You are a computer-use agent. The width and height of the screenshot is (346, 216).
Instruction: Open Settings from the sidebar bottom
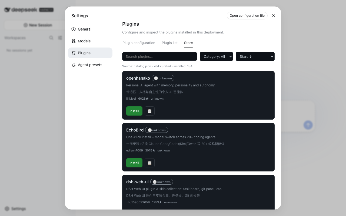pyautogui.click(x=15, y=209)
